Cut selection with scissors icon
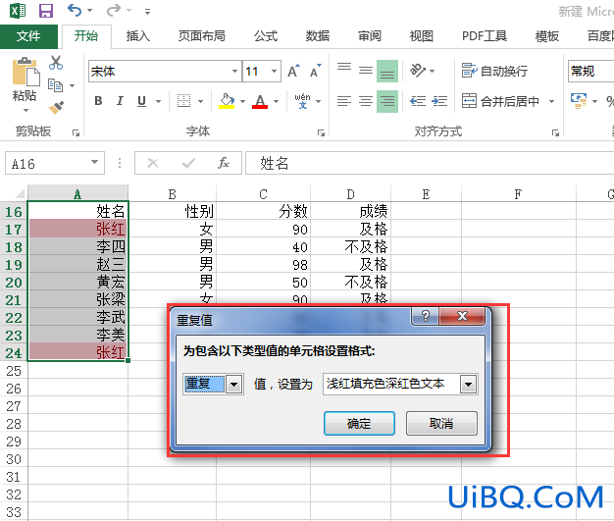Image resolution: width=614 pixels, height=521 pixels. [56, 63]
